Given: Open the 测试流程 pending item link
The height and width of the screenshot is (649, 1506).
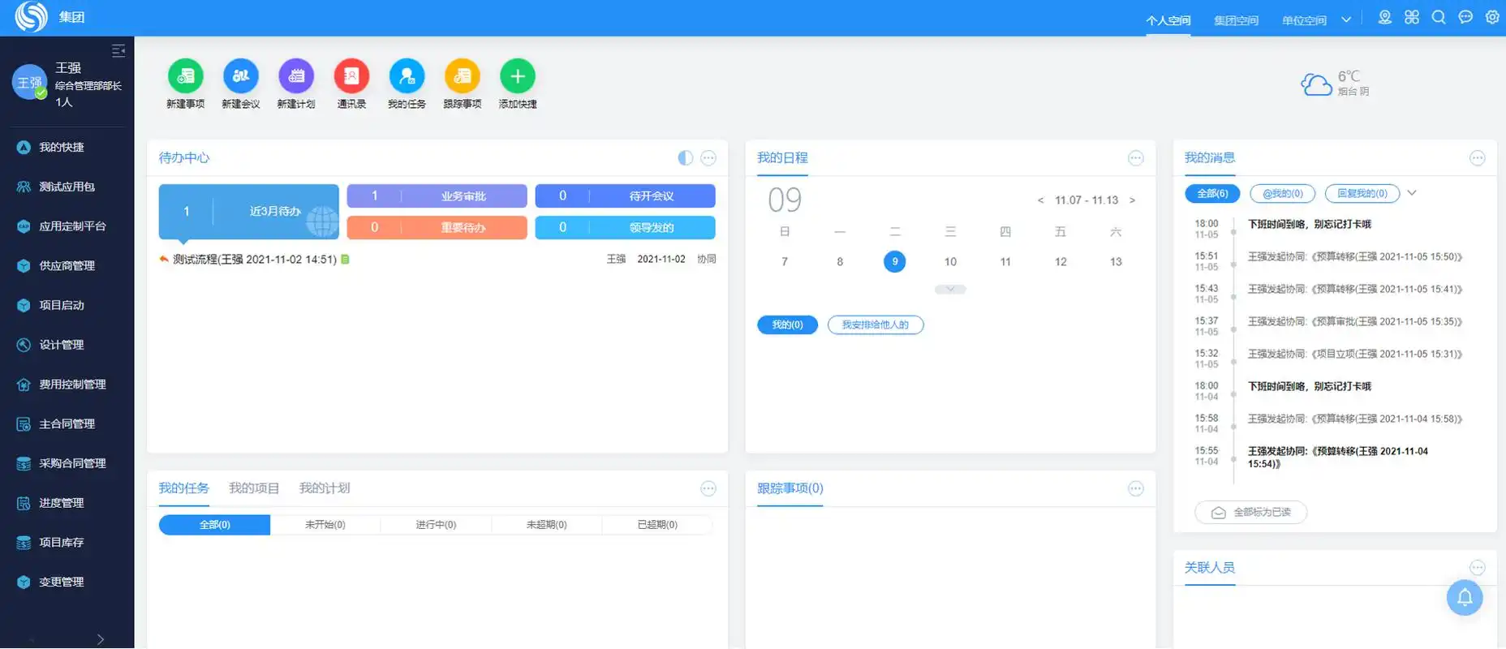Looking at the screenshot, I should pos(254,260).
